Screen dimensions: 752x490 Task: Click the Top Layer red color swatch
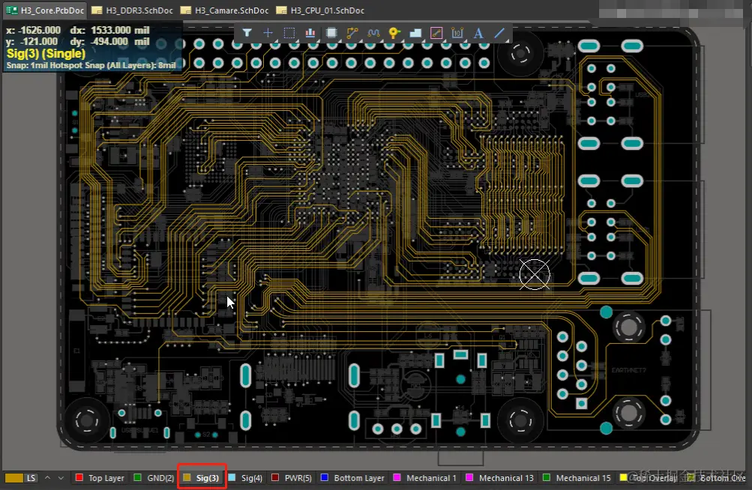(x=79, y=477)
